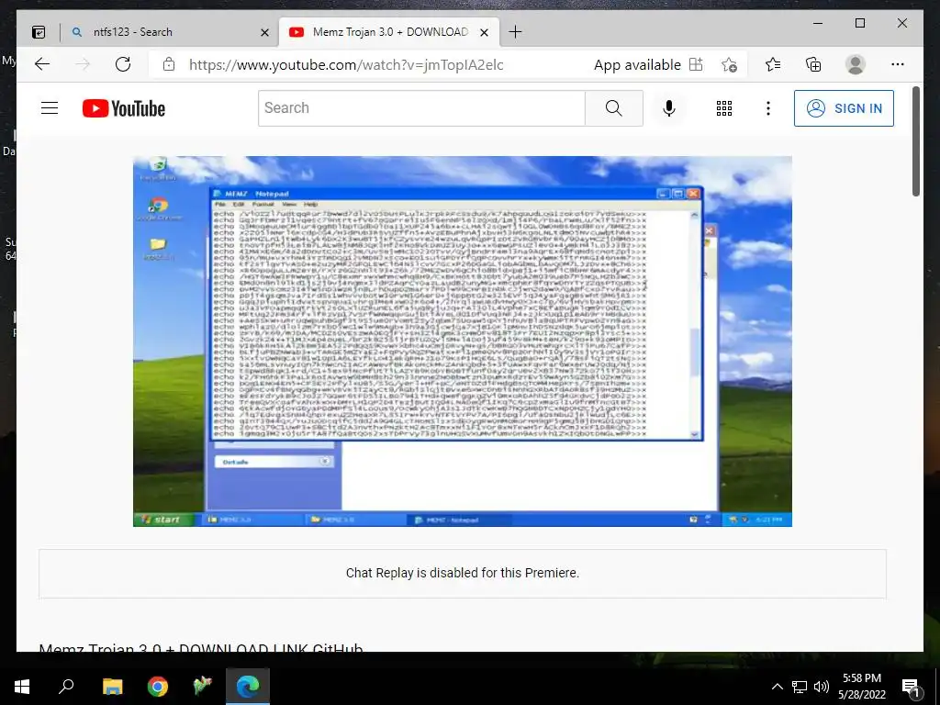Open YouTube settings three-dot menu
Screen dimensions: 940x705
[x=768, y=108]
